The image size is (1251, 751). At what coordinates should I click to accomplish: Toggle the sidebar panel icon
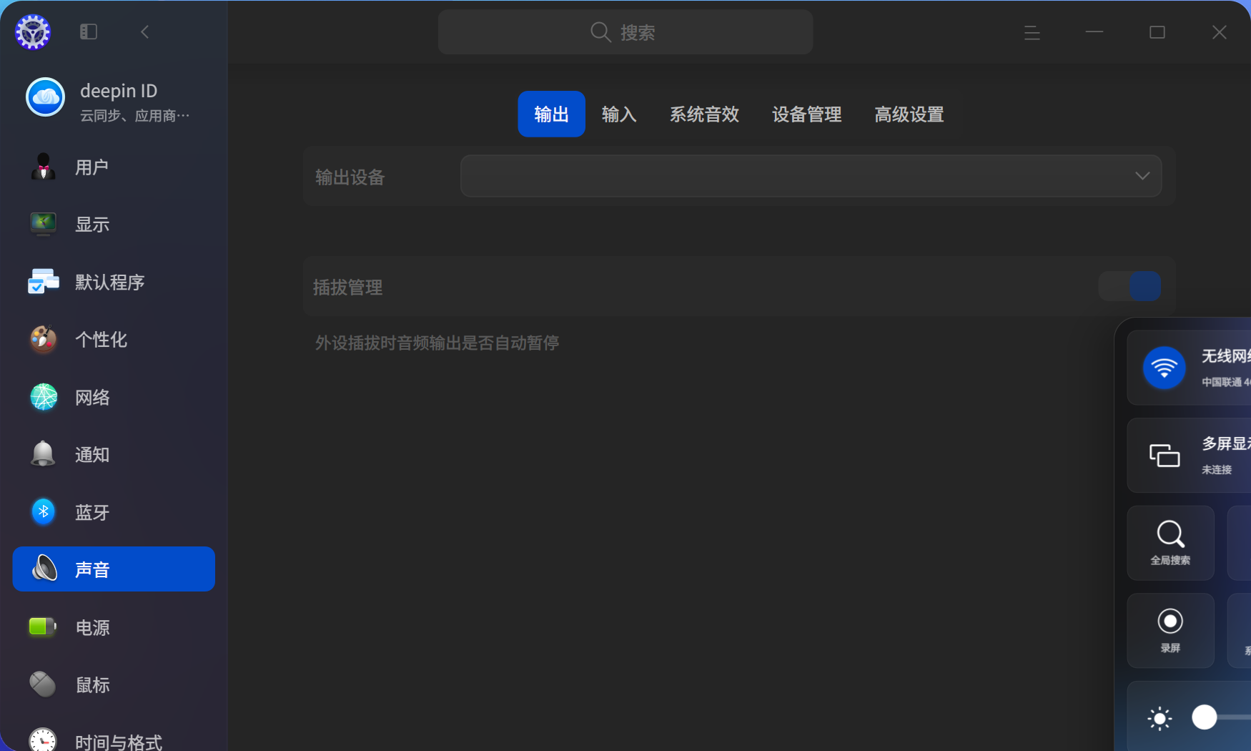tap(89, 31)
